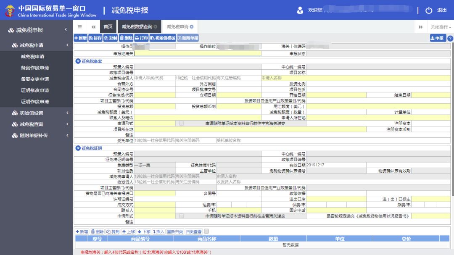Collapse the 征免税备案 section
Screen dimensions: 454x255
[77, 61]
